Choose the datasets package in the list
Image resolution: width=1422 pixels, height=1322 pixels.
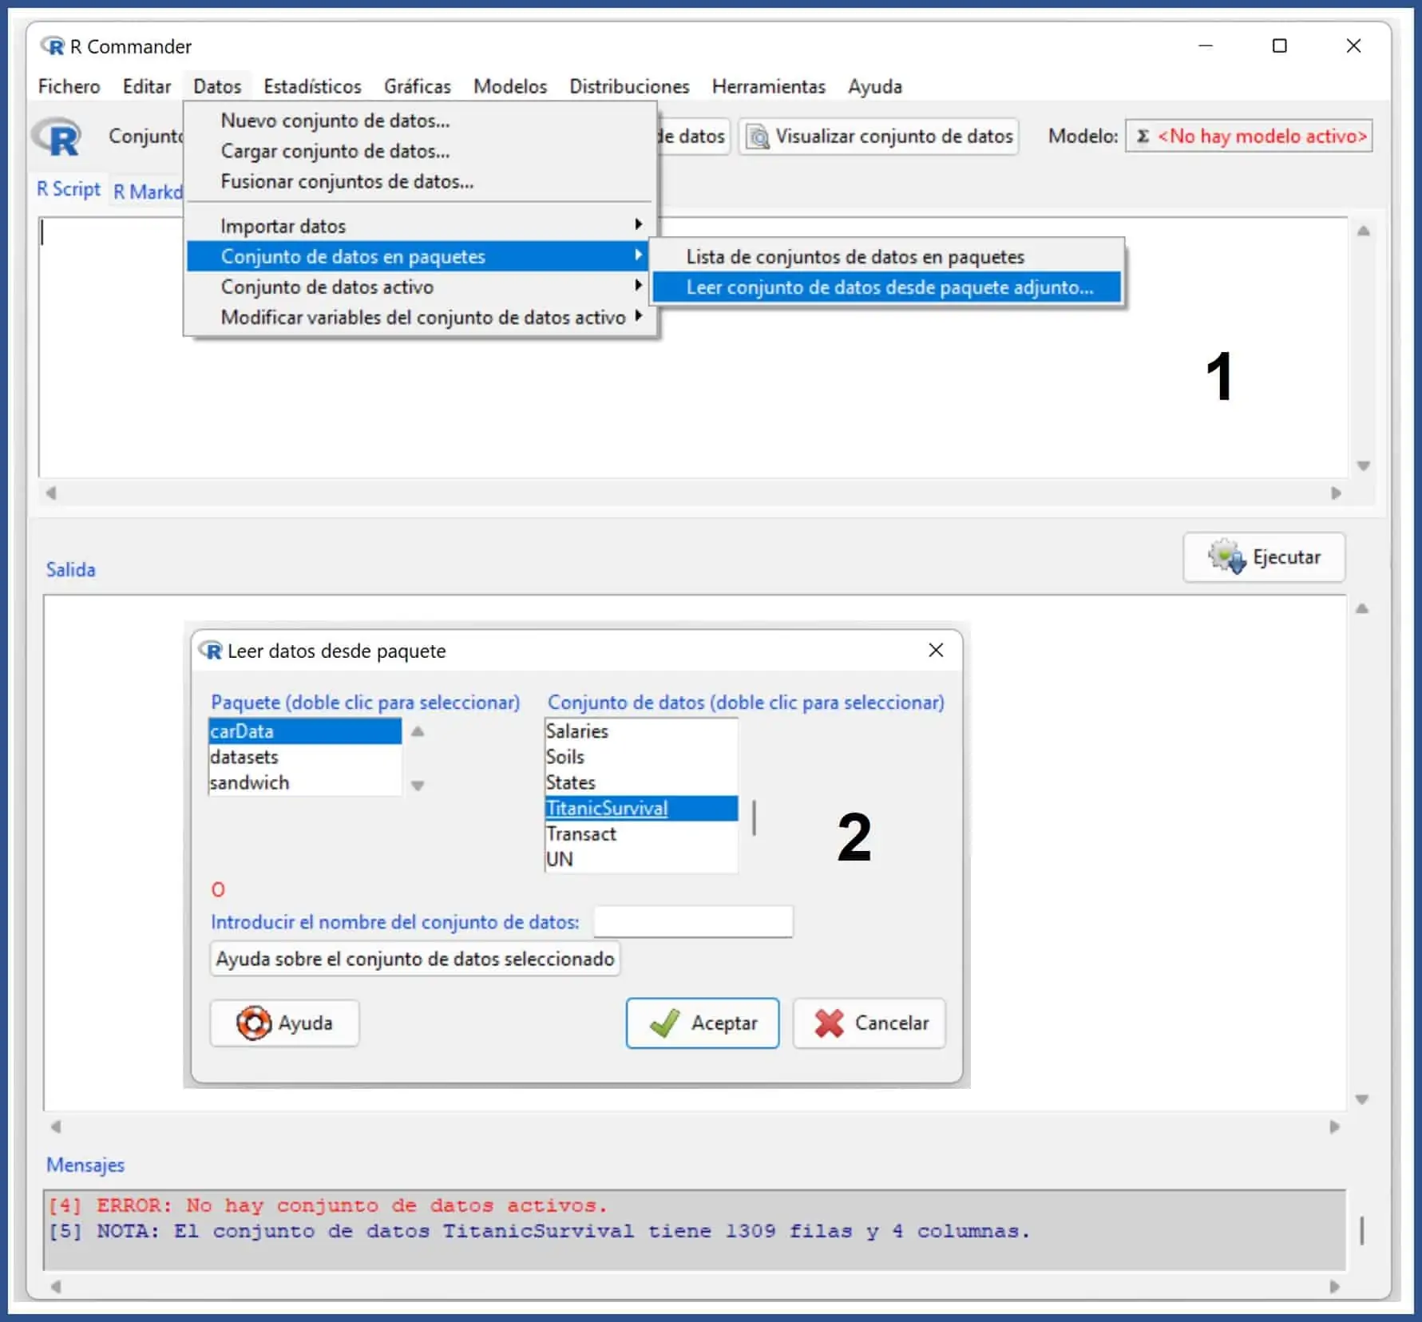tap(244, 757)
